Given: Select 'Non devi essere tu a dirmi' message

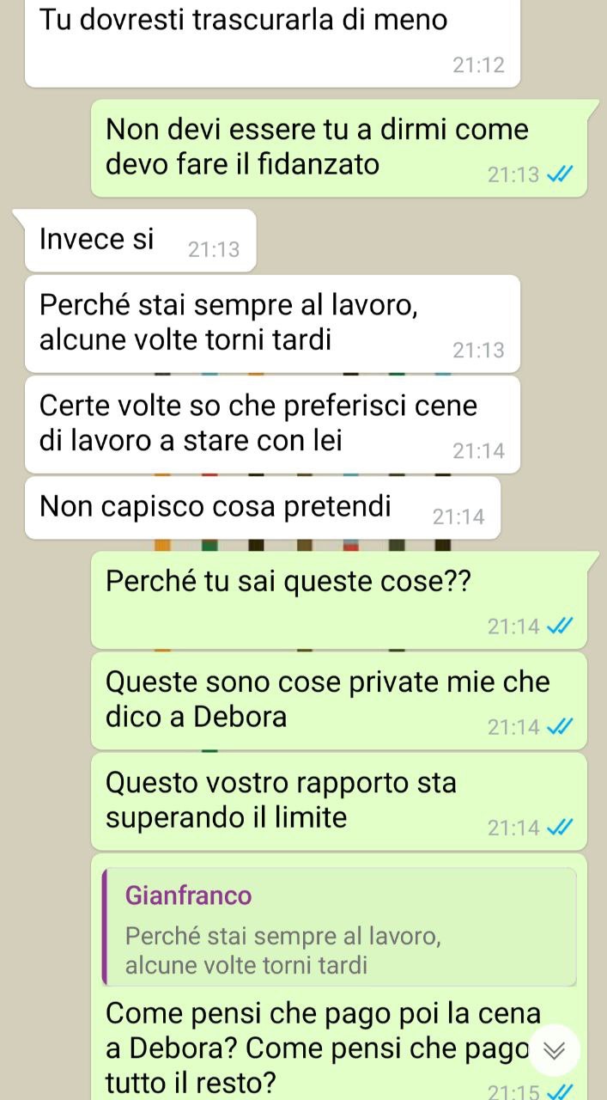Looking at the screenshot, I should [x=339, y=148].
